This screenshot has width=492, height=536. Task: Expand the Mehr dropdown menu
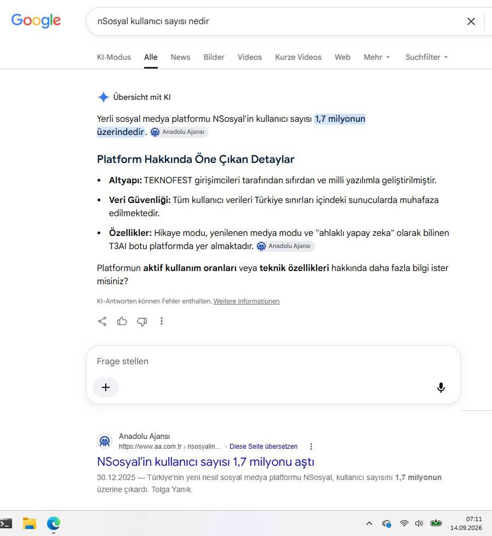376,57
